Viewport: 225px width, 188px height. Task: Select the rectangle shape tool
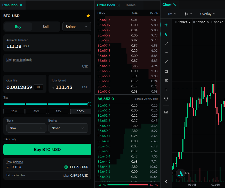[166, 71]
